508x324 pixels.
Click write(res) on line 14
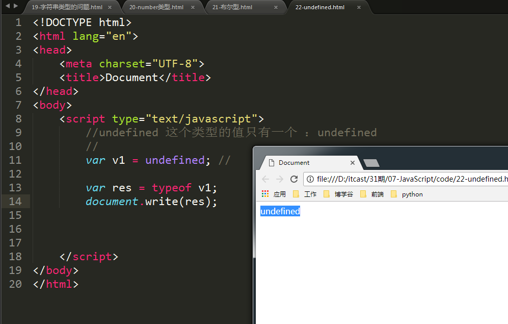point(178,202)
